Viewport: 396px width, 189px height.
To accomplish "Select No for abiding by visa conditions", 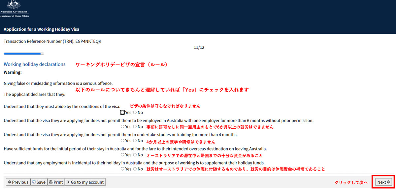I will pos(135,113).
